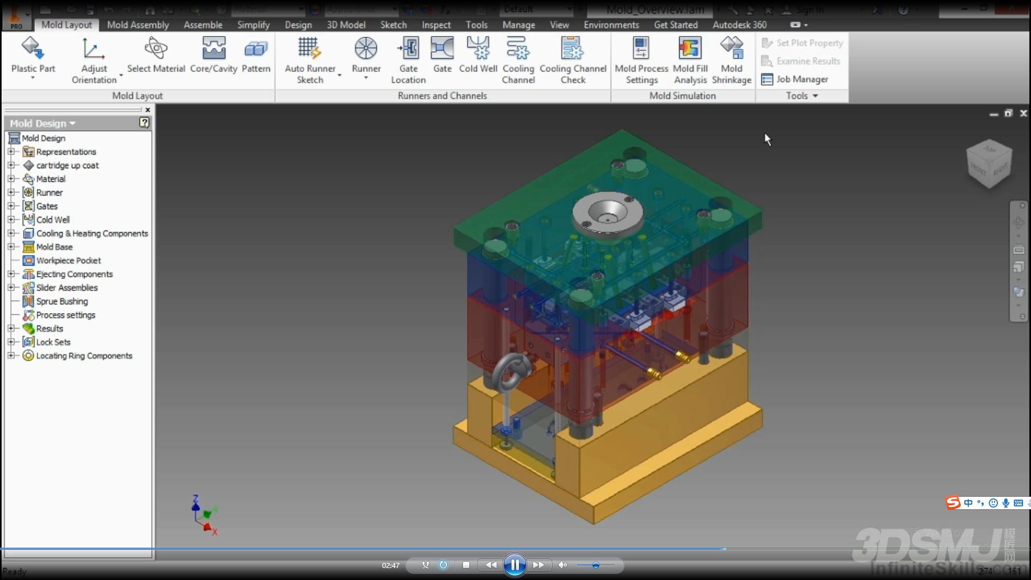
Task: Expand the Ejecting Components node
Action: coord(11,274)
